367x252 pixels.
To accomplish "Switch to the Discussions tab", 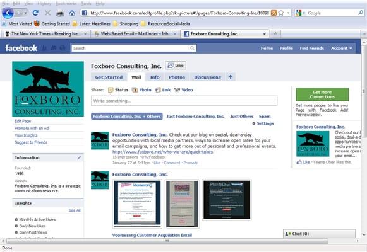I will pos(207,77).
